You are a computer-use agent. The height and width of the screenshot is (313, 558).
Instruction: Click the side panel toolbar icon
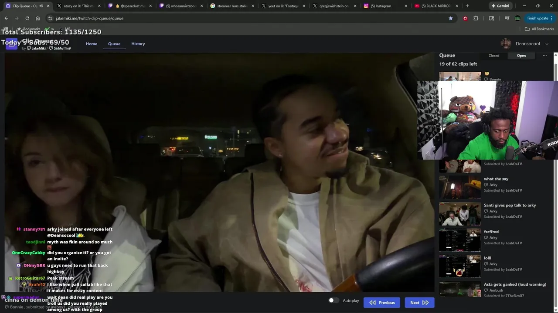[491, 18]
